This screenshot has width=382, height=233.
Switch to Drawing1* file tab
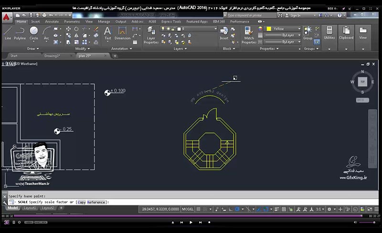coord(52,56)
